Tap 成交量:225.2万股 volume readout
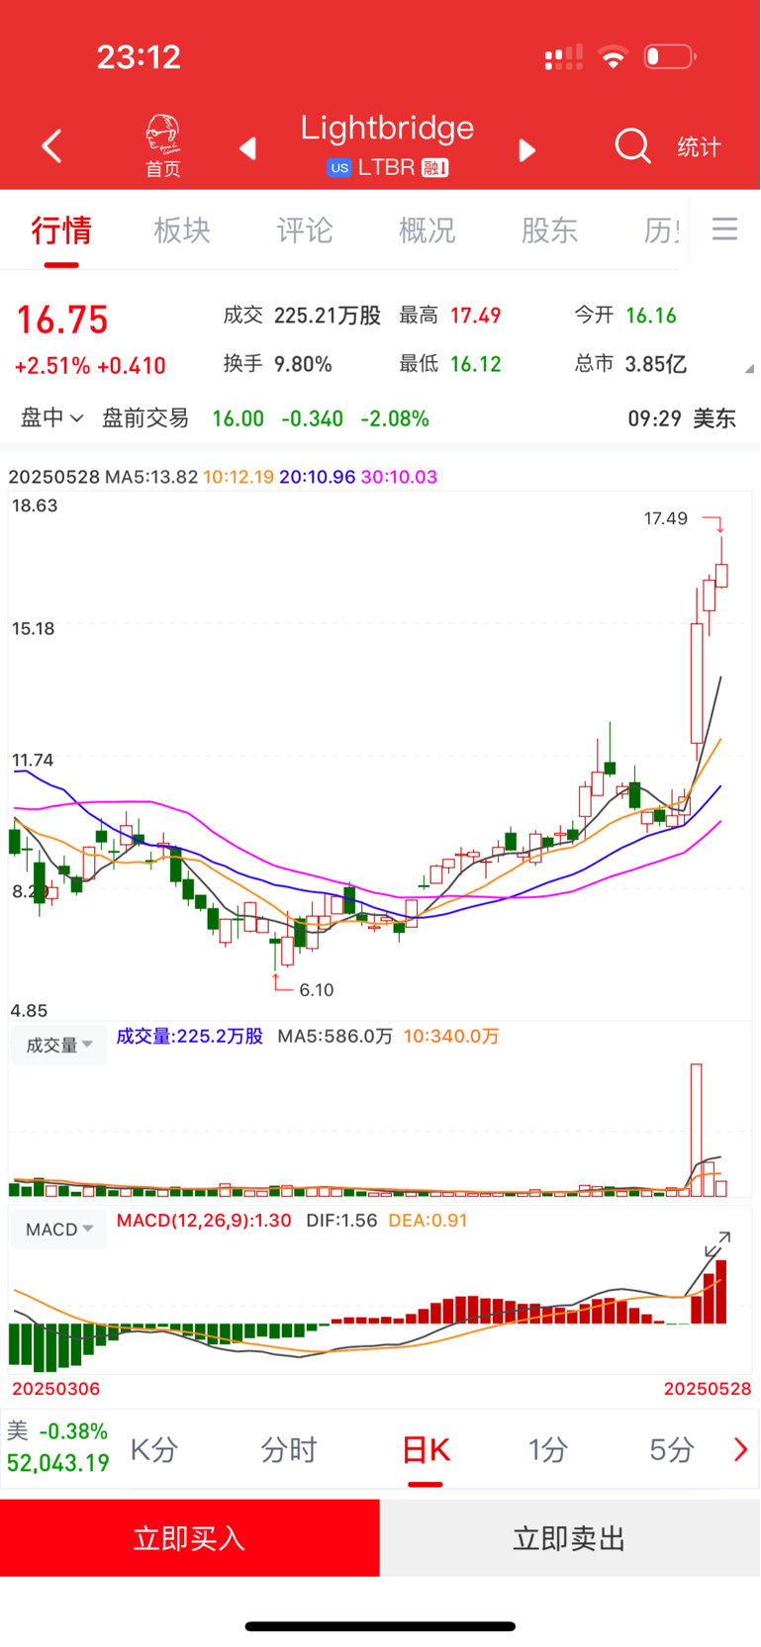The height and width of the screenshot is (1647, 761). coord(190,1036)
